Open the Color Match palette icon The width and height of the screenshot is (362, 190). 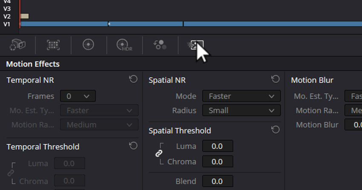(x=53, y=45)
